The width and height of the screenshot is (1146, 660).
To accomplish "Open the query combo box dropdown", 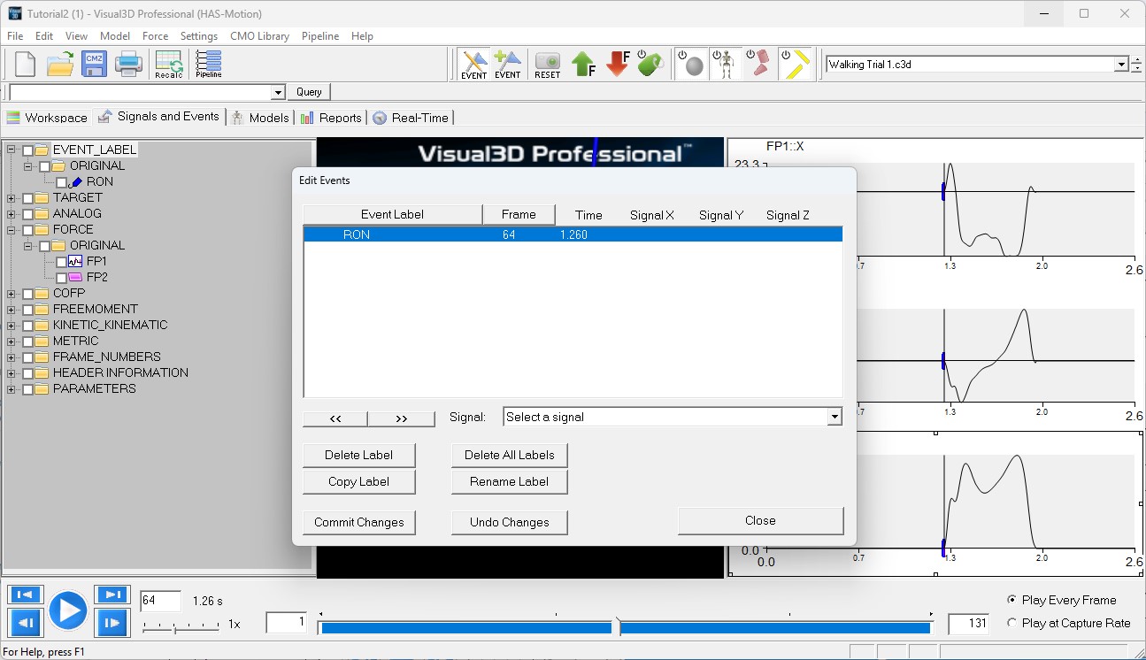I will click(x=278, y=92).
